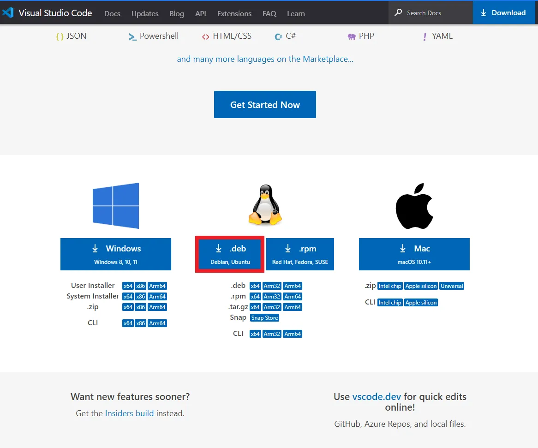Select Mac .zip Intel chip link
The height and width of the screenshot is (448, 538).
(390, 286)
